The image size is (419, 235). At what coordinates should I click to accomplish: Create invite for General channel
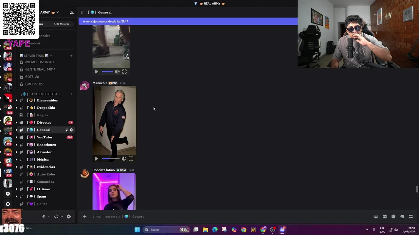coord(67,130)
